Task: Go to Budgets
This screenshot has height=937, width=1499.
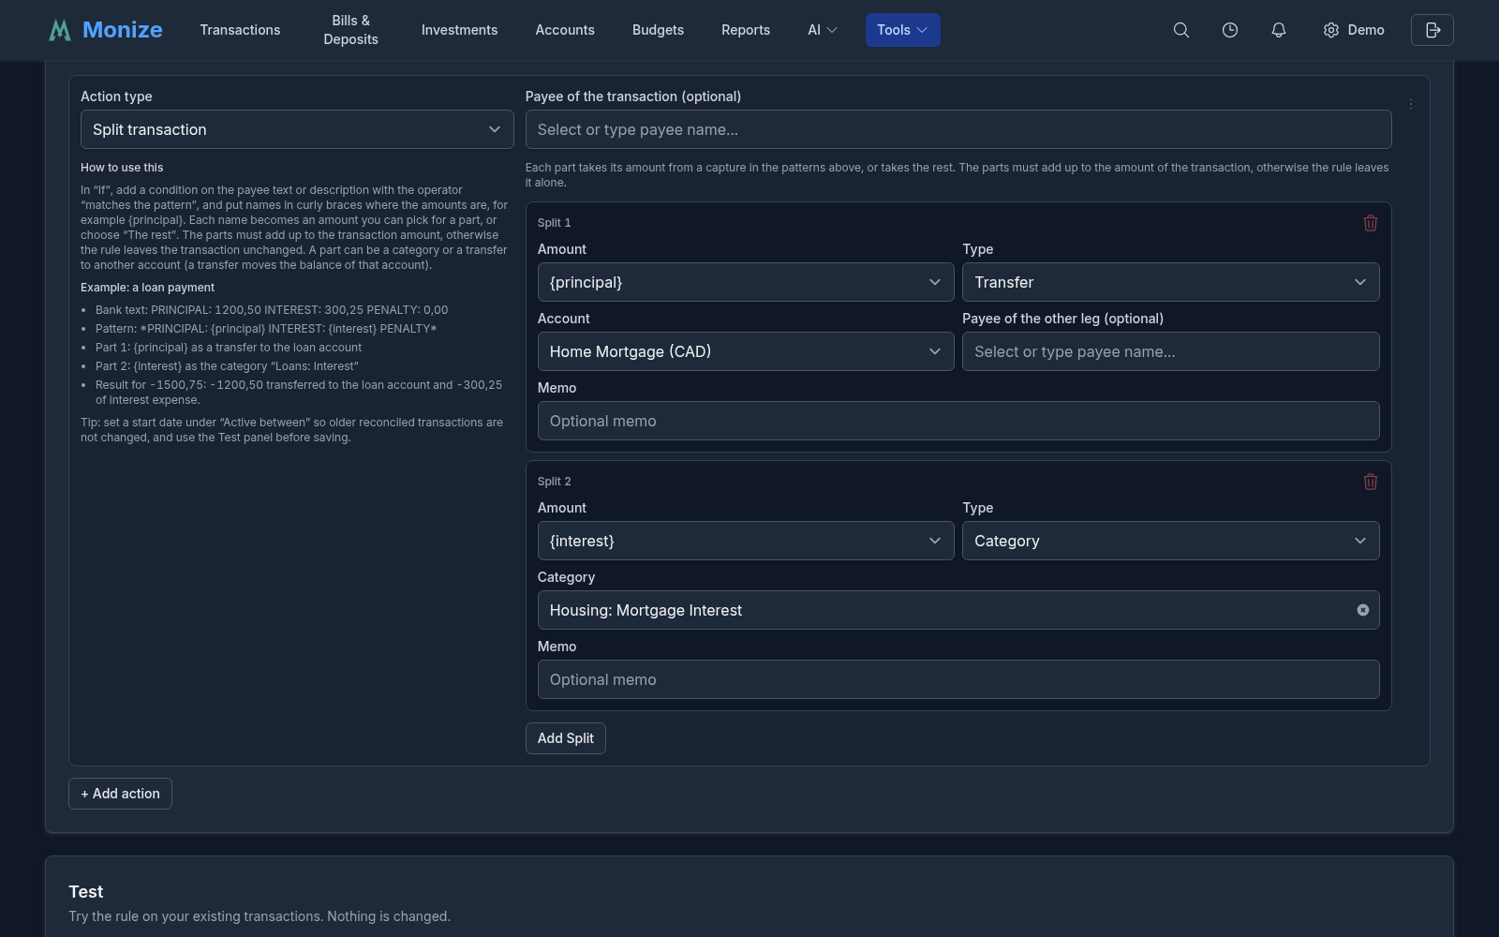Action: pyautogui.click(x=658, y=30)
